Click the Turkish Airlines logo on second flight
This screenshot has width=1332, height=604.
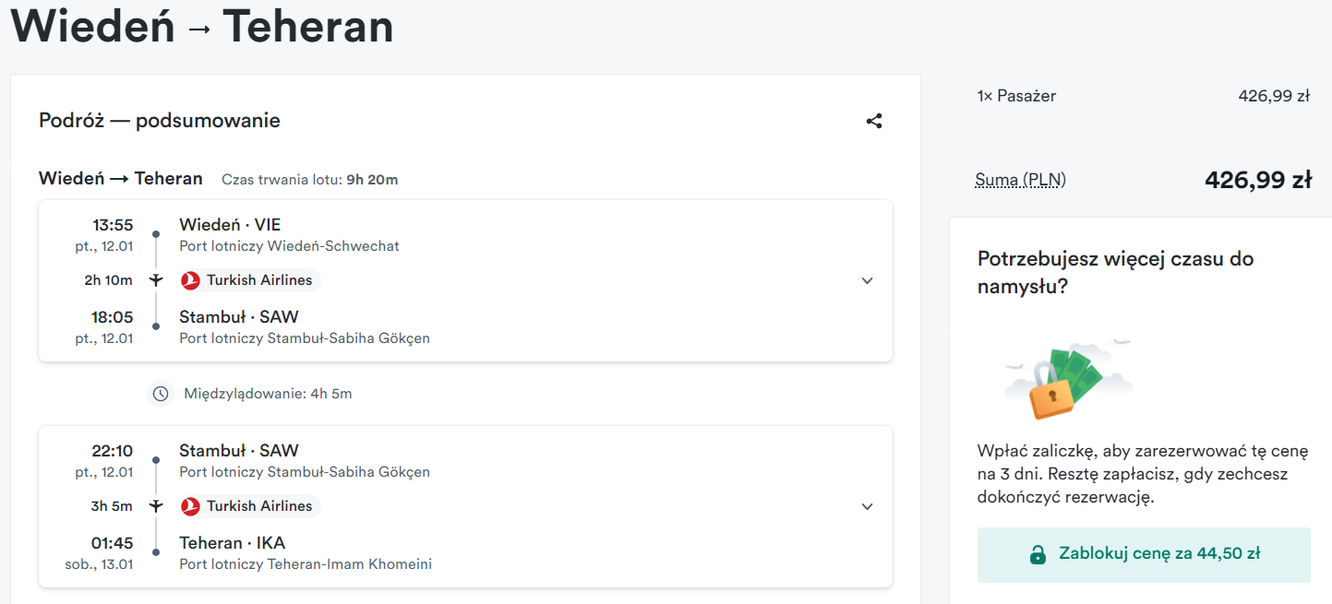191,506
